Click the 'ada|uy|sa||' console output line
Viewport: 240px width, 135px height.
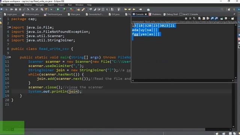coord(145,30)
